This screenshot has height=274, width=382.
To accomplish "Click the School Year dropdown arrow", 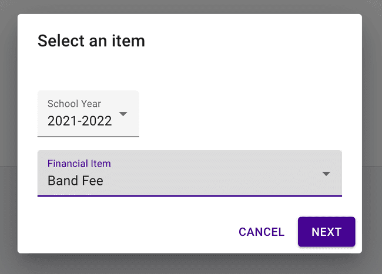I will click(123, 114).
